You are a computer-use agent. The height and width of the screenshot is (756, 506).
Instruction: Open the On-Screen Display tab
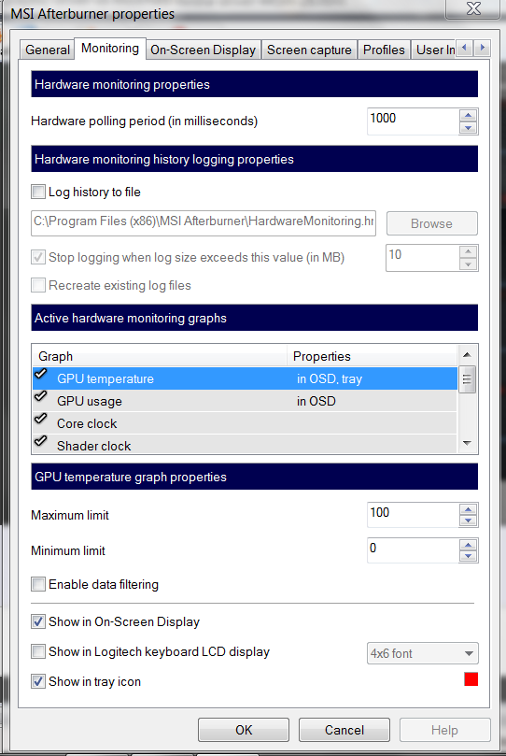click(x=203, y=50)
